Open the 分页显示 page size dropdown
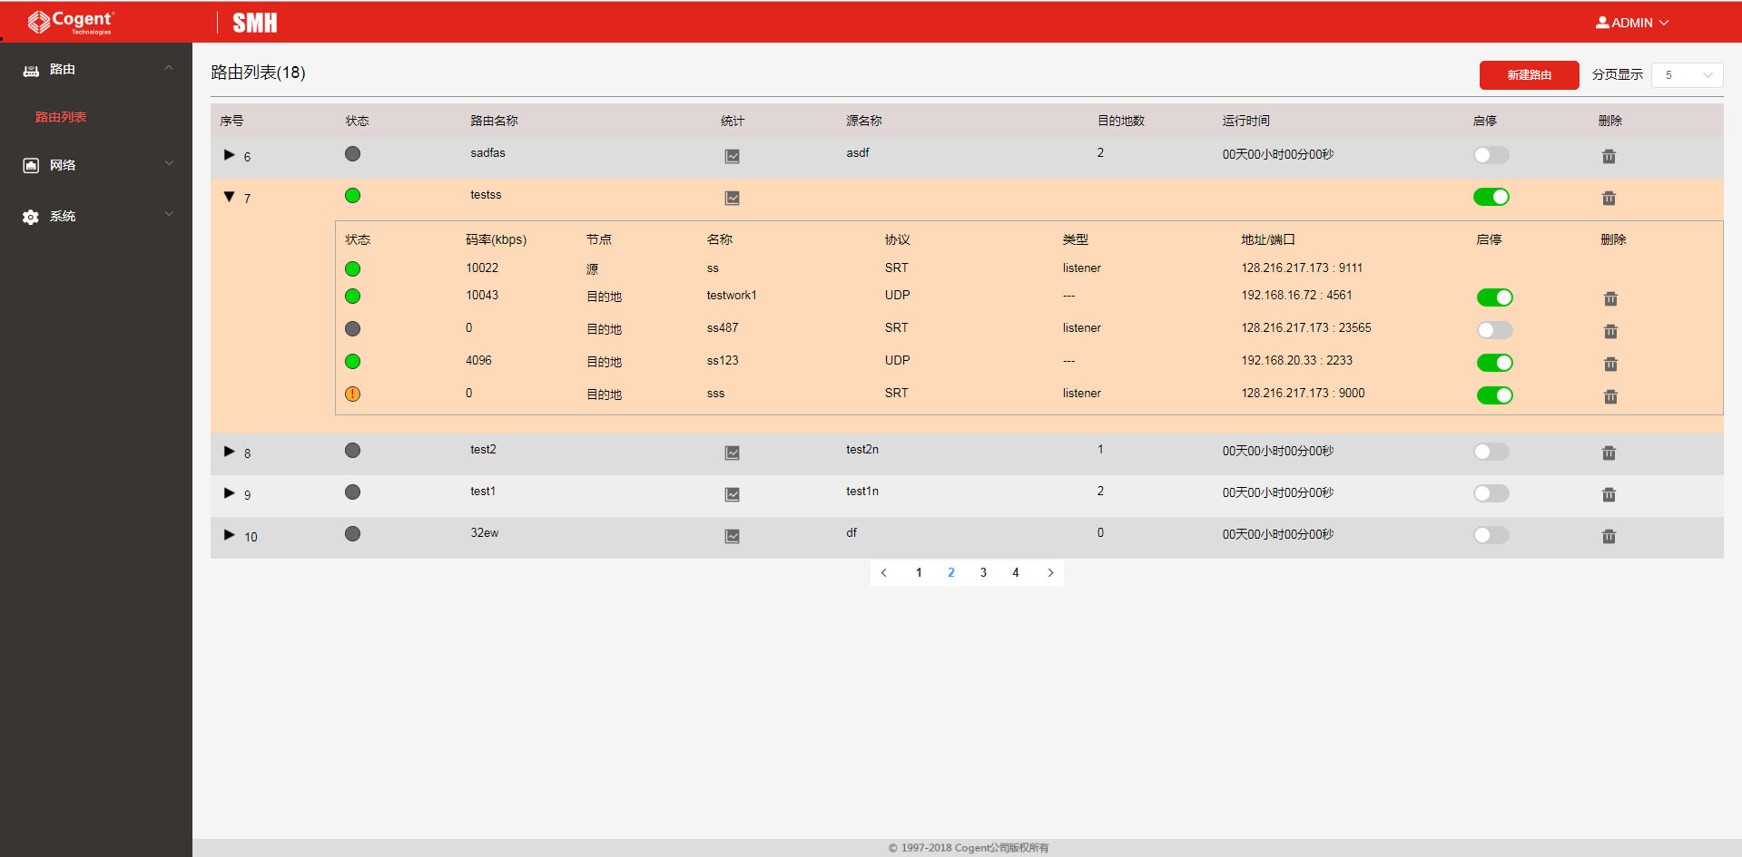Viewport: 1742px width, 857px height. pos(1687,75)
